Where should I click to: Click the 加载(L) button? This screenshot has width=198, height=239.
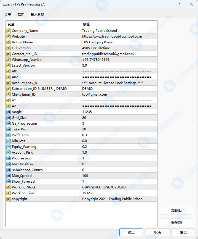176,211
